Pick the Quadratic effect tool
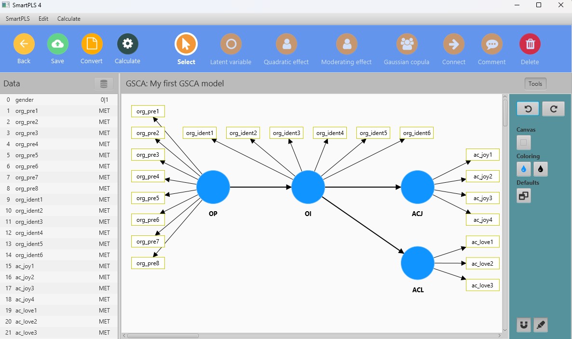Screen dimensions: 572x339 click(286, 44)
